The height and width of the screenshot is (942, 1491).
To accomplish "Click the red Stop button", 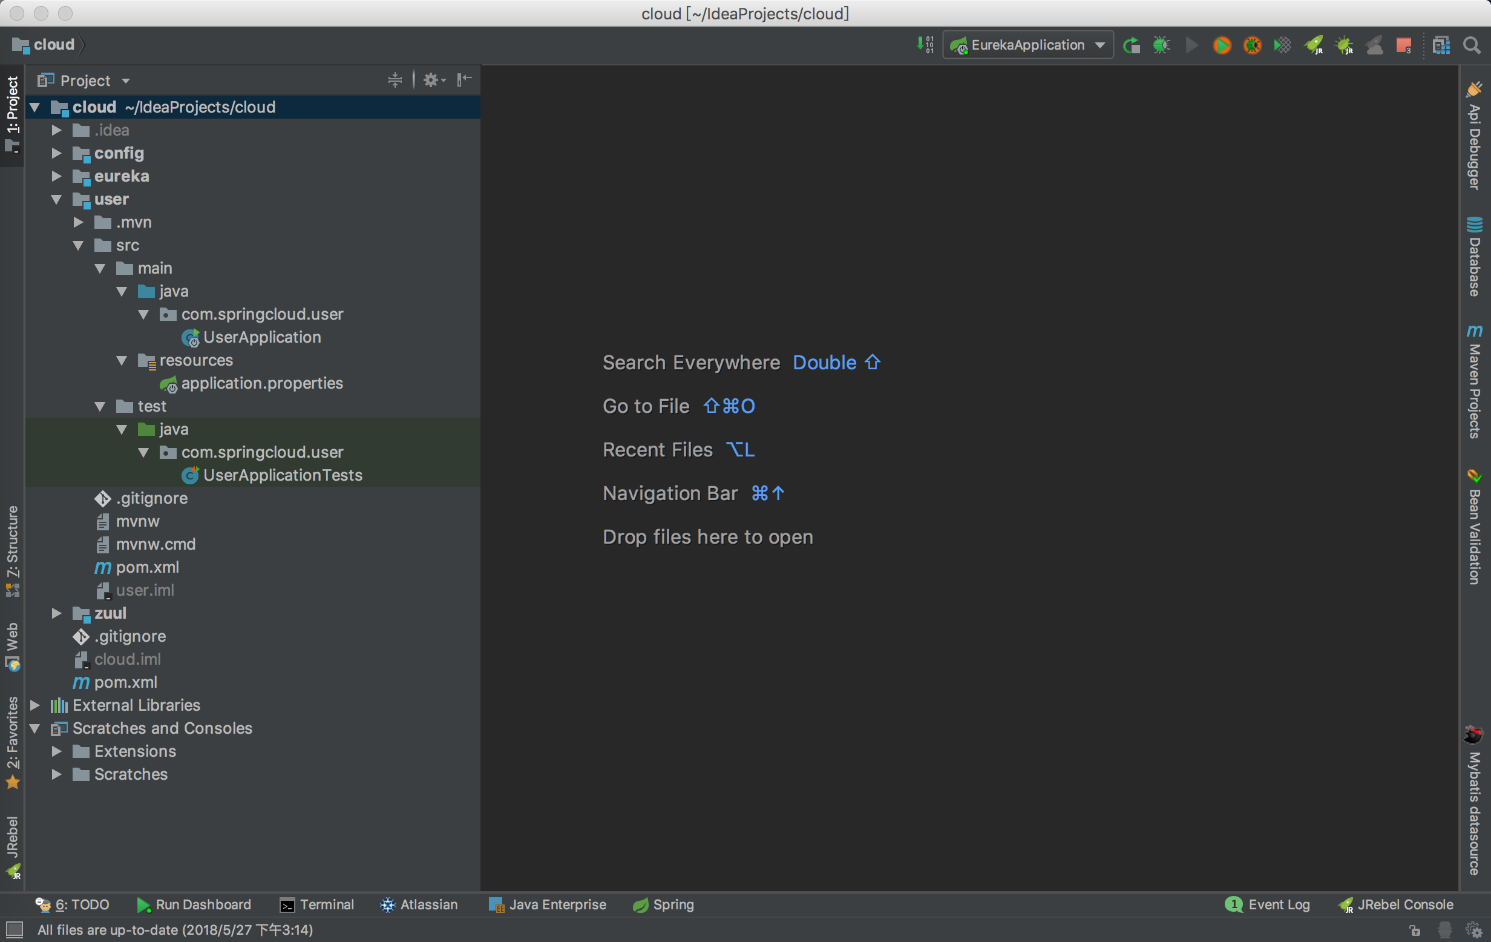I will [1404, 45].
